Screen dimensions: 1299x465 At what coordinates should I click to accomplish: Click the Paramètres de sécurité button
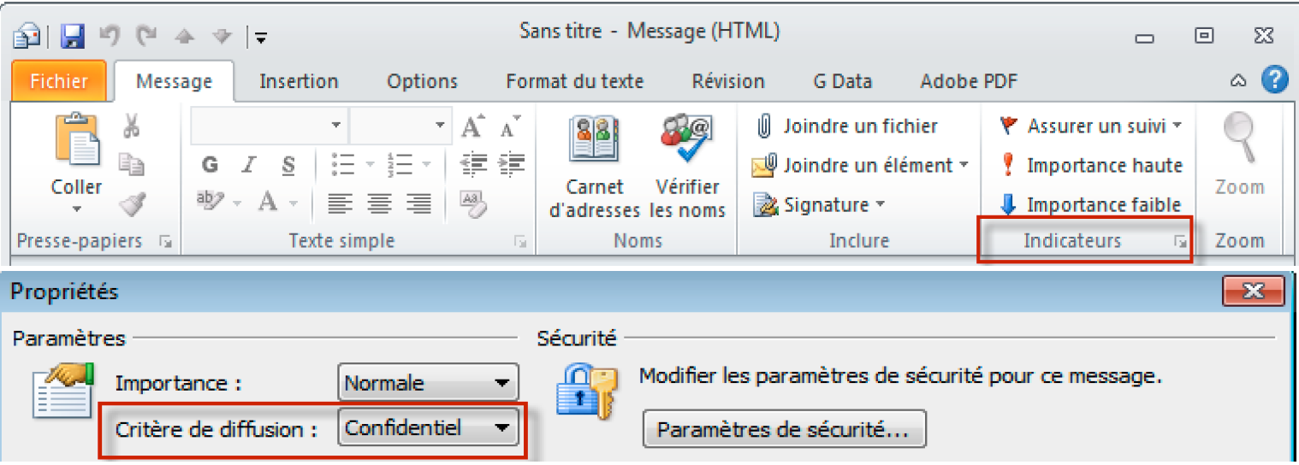point(784,429)
